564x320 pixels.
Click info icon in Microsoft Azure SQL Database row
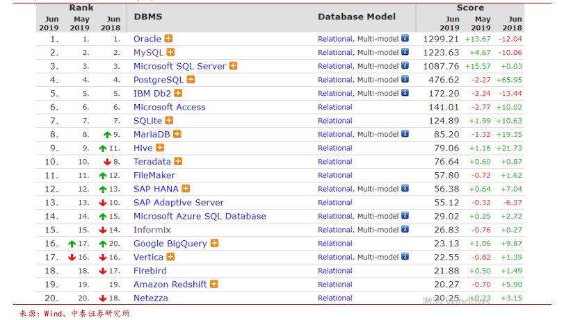pyautogui.click(x=405, y=215)
